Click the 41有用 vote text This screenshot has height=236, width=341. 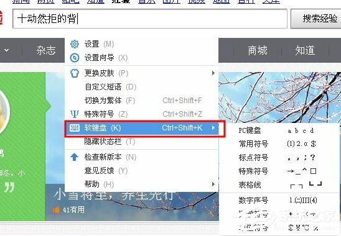tap(73, 210)
